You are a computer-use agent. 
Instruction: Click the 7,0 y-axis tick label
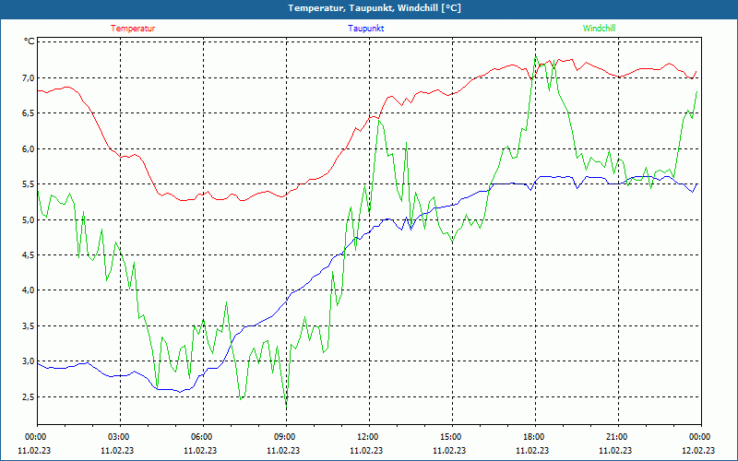[x=29, y=77]
